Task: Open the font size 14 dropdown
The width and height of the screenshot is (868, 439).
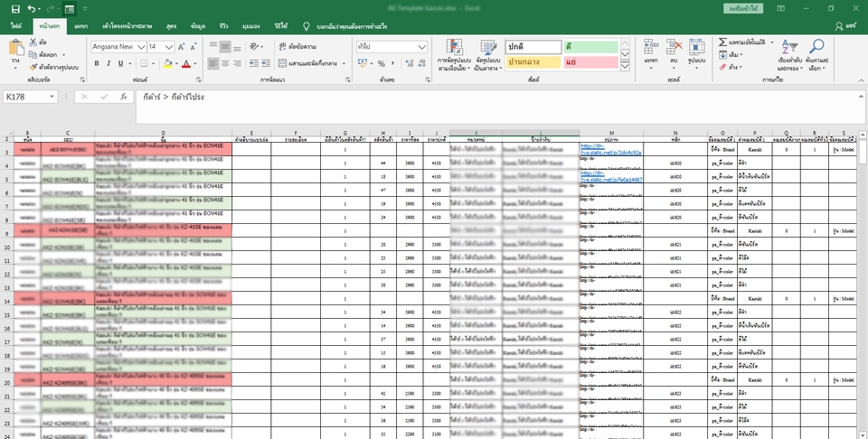Action: tap(169, 47)
